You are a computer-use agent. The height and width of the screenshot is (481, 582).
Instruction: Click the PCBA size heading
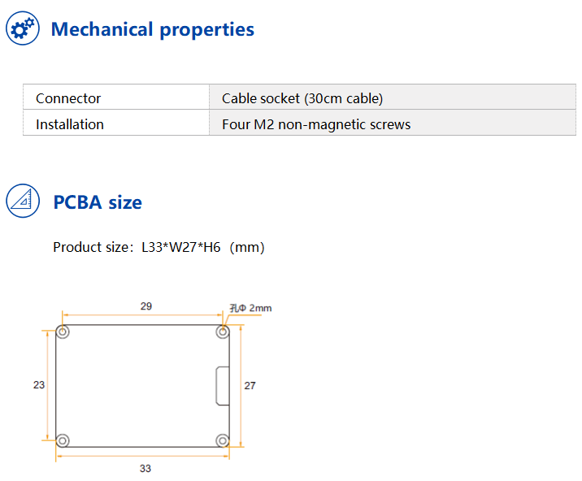coord(98,202)
